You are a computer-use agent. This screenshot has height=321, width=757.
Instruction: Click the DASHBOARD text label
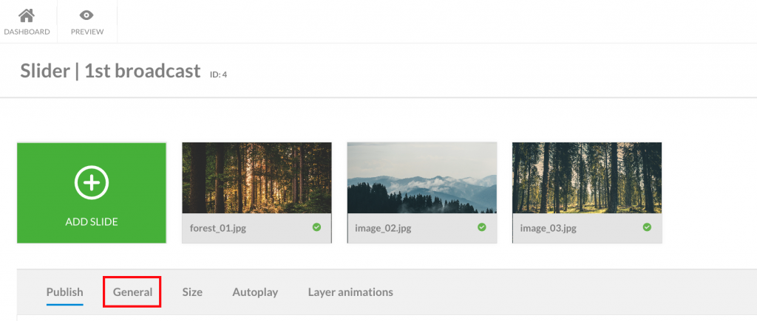pyautogui.click(x=27, y=32)
